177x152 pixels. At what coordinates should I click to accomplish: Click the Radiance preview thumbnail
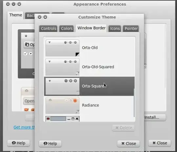click(62, 106)
